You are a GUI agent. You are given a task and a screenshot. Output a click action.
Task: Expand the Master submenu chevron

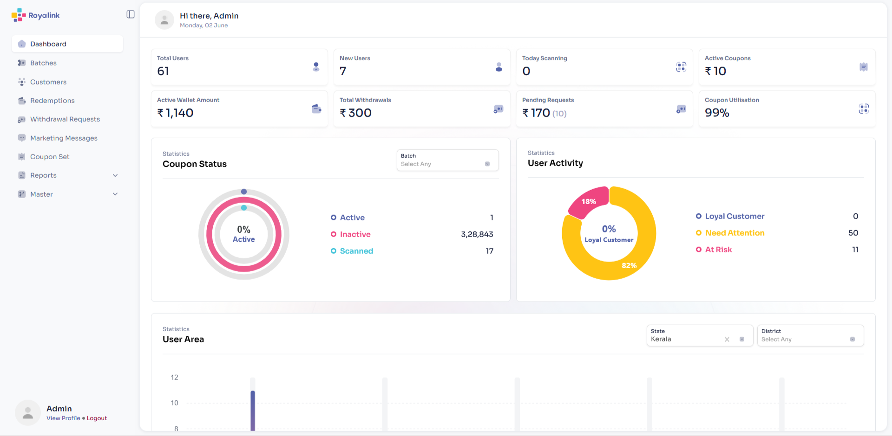tap(115, 194)
